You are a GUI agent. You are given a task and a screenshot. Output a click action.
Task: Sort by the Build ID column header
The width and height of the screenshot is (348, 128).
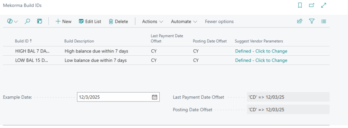pos(24,41)
